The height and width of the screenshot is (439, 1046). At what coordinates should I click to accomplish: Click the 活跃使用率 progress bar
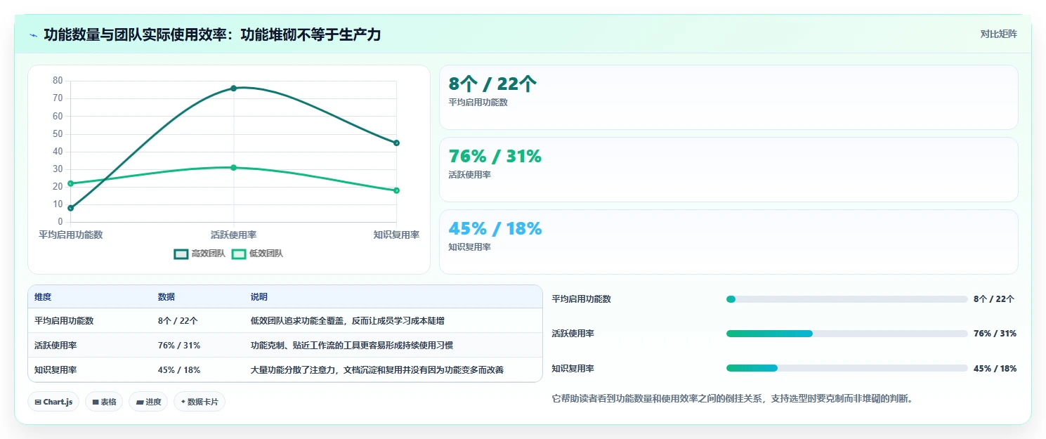[x=847, y=334]
